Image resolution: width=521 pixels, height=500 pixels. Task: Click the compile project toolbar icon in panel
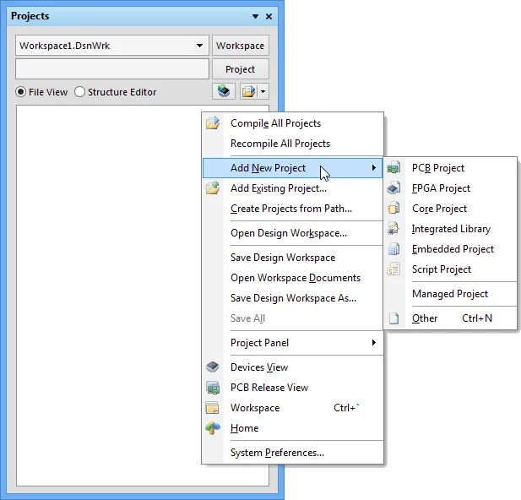coord(248,91)
